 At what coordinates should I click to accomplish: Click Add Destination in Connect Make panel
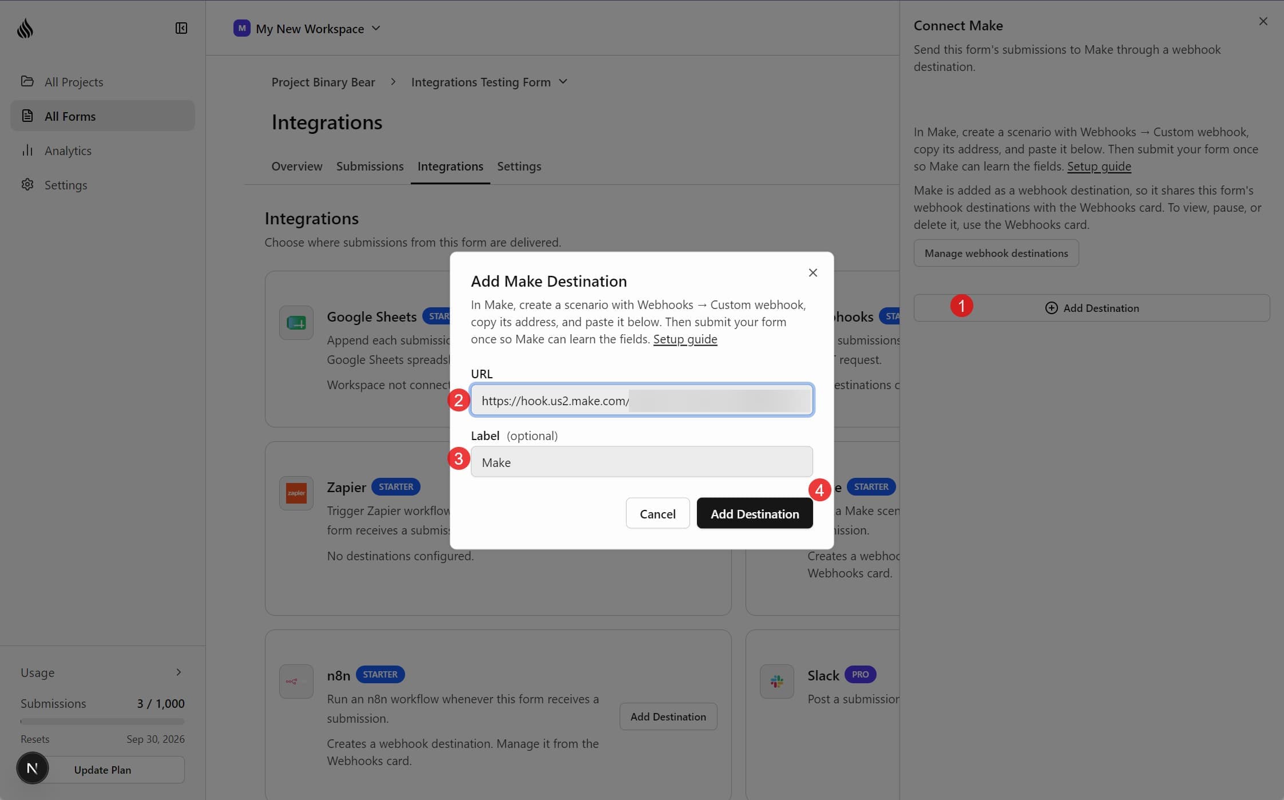coord(1092,308)
